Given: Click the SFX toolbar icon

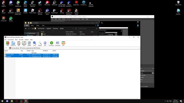Looking at the screenshot, I should [63, 43].
